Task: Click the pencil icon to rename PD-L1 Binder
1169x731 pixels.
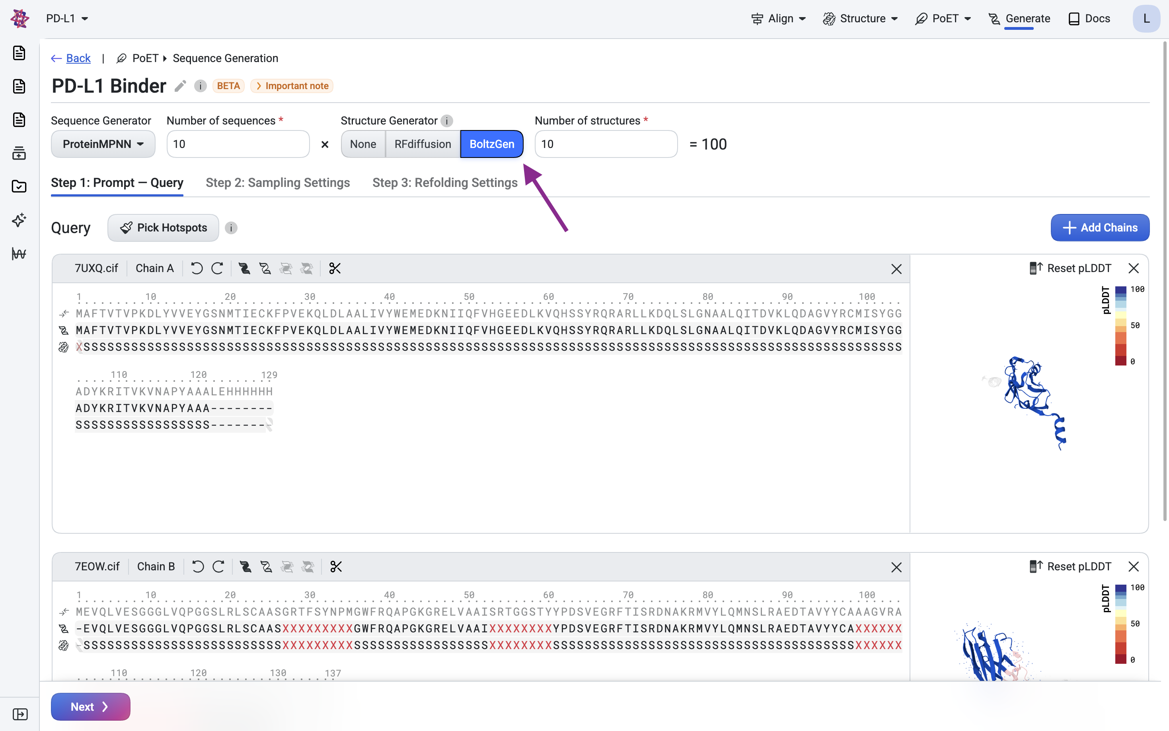Action: coord(180,86)
